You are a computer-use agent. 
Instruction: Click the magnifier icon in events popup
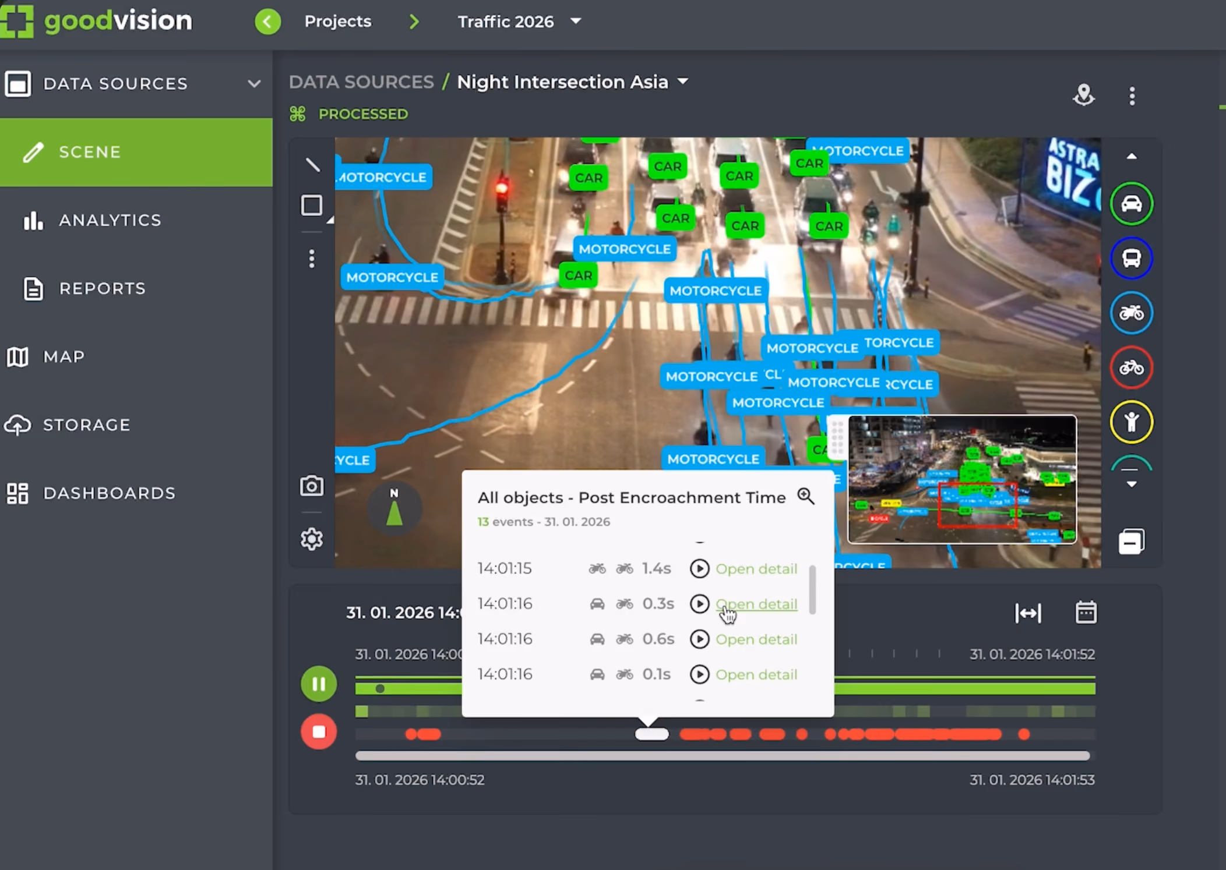point(806,496)
